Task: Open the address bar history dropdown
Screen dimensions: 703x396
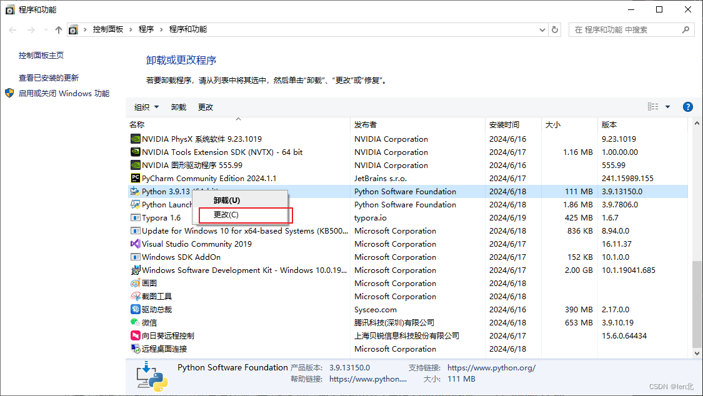Action: tap(542, 29)
